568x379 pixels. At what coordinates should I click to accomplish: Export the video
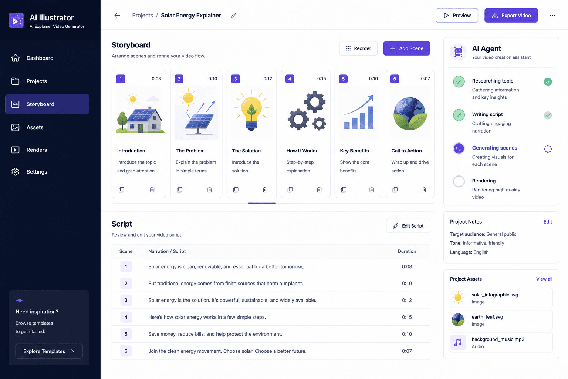(x=511, y=15)
